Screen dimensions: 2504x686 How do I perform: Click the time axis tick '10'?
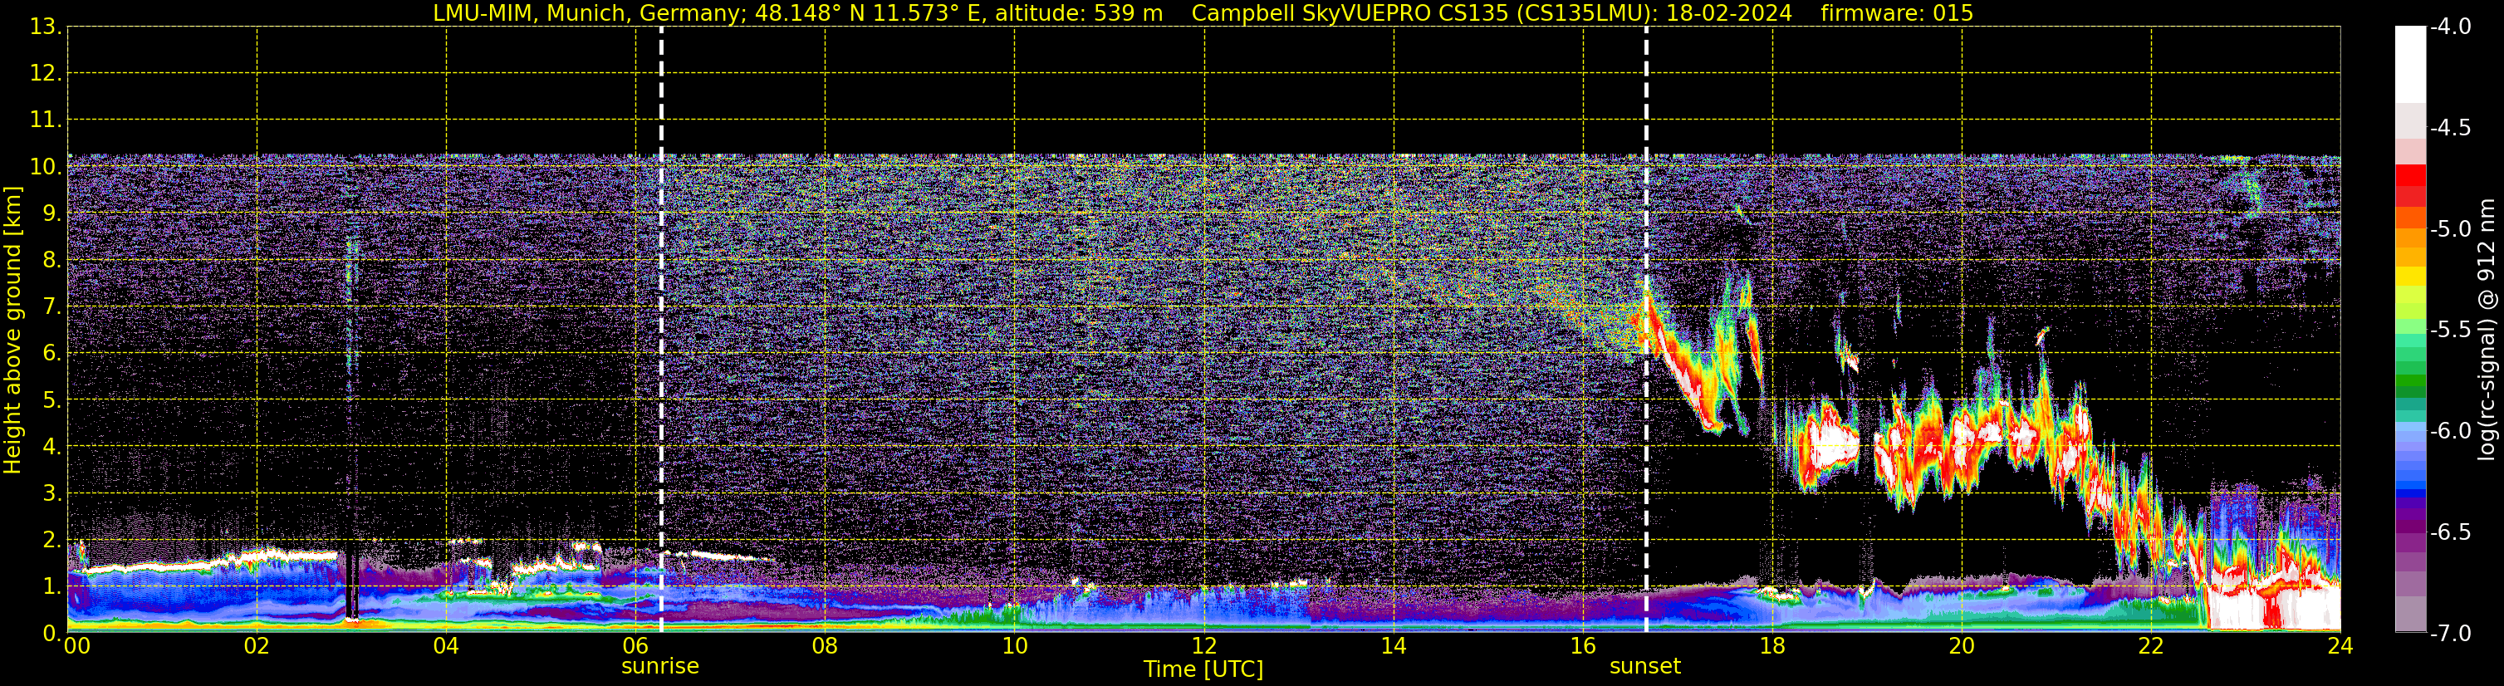click(1015, 646)
